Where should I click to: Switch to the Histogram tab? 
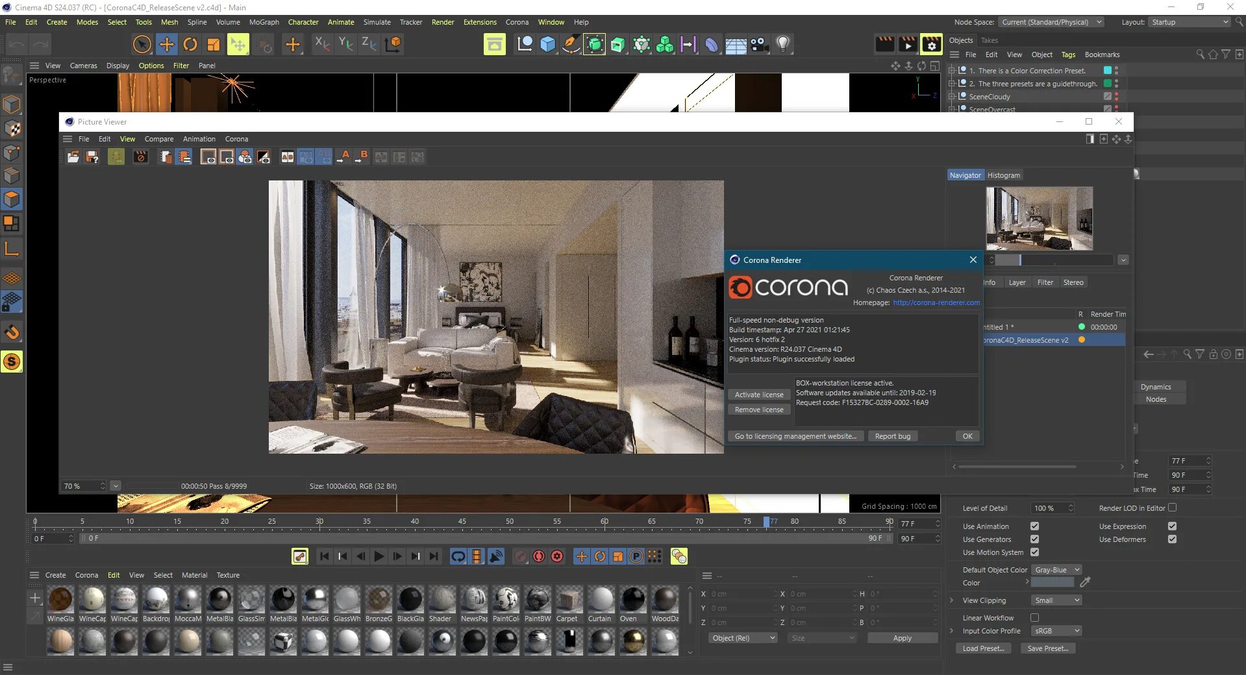[x=1003, y=175]
